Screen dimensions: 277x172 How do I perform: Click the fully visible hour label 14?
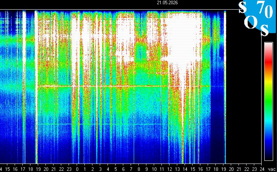point(185,169)
